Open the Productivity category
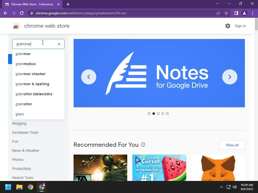 21,169
